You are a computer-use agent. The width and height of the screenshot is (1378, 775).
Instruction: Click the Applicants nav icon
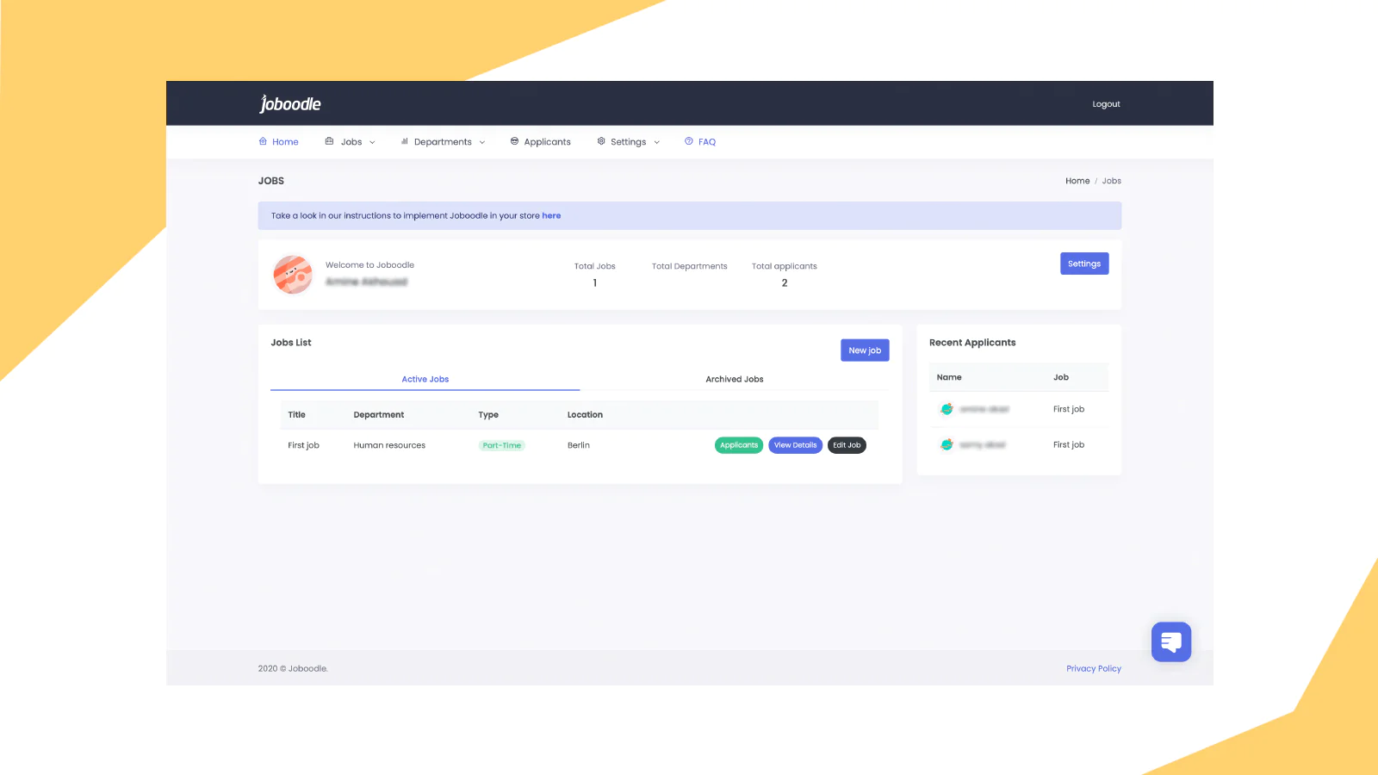tap(514, 141)
